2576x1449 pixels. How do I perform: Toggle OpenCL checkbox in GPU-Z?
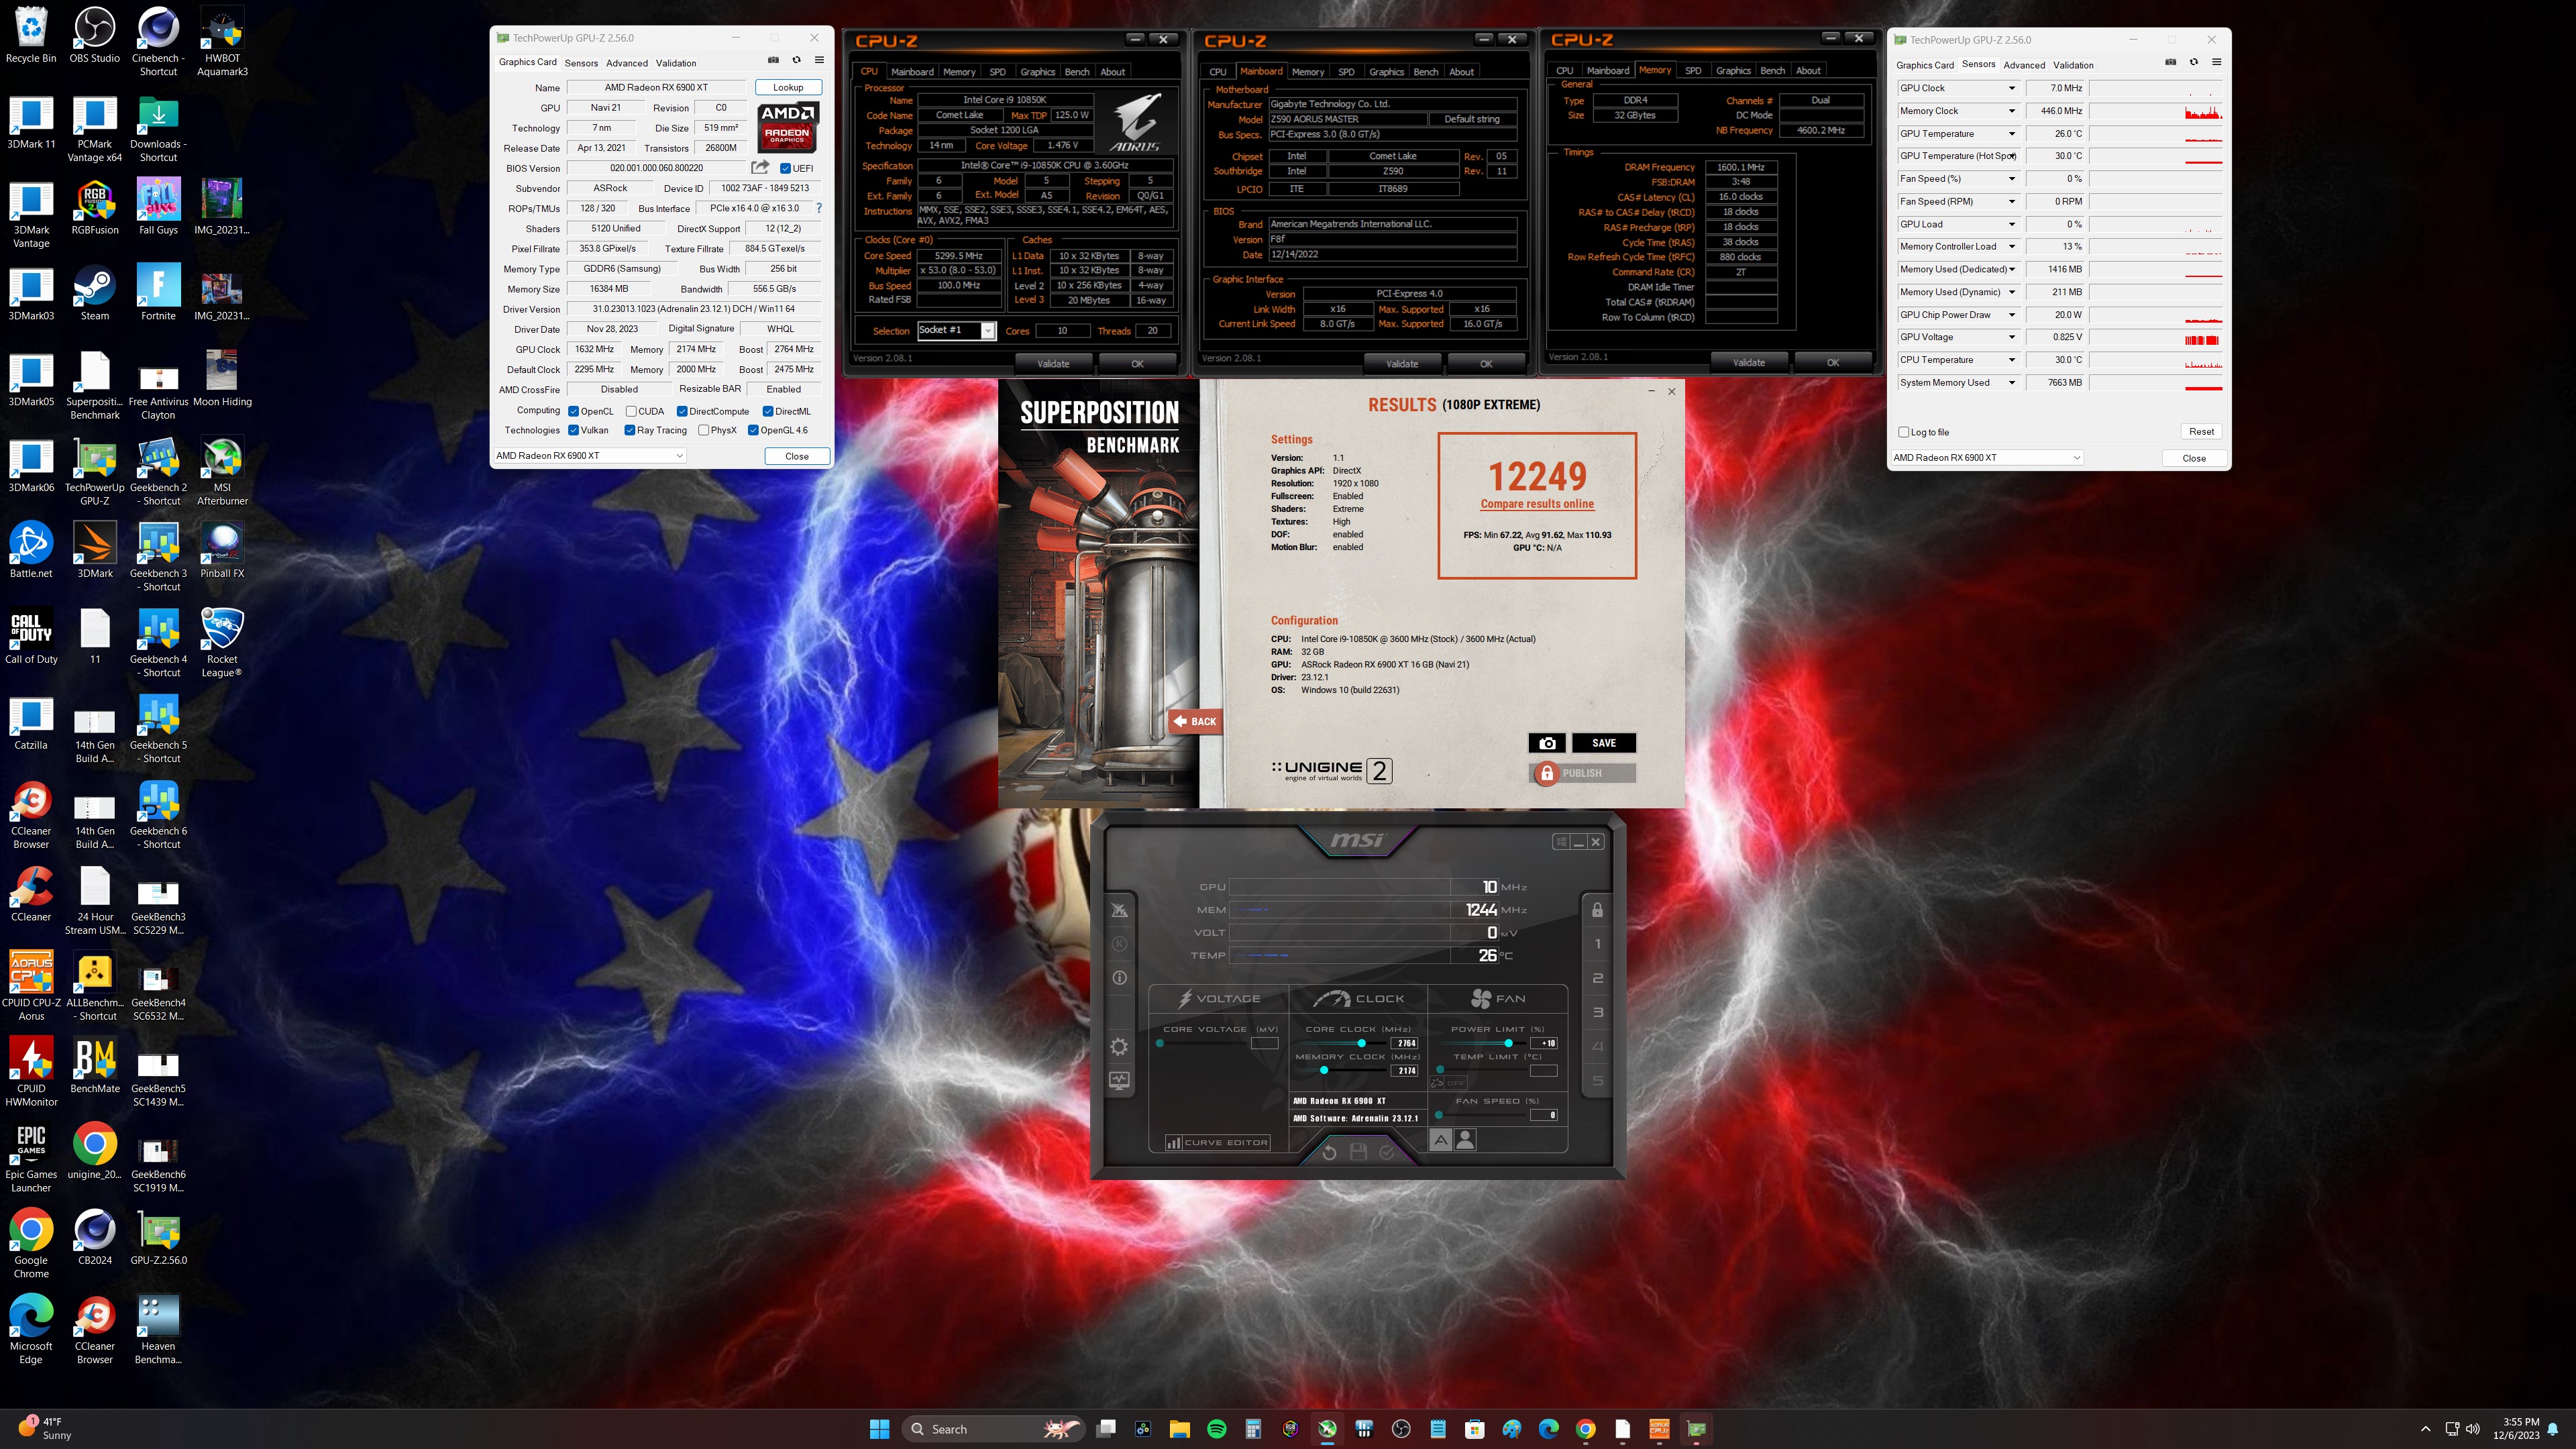pyautogui.click(x=574, y=411)
